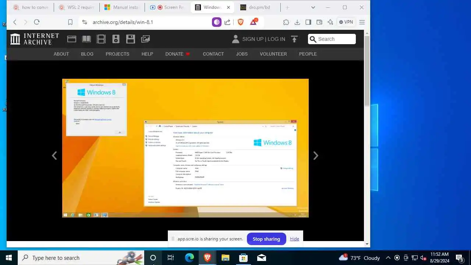Open the Web (Wayback) icon in Archive header
471x265 pixels.
[72, 39]
